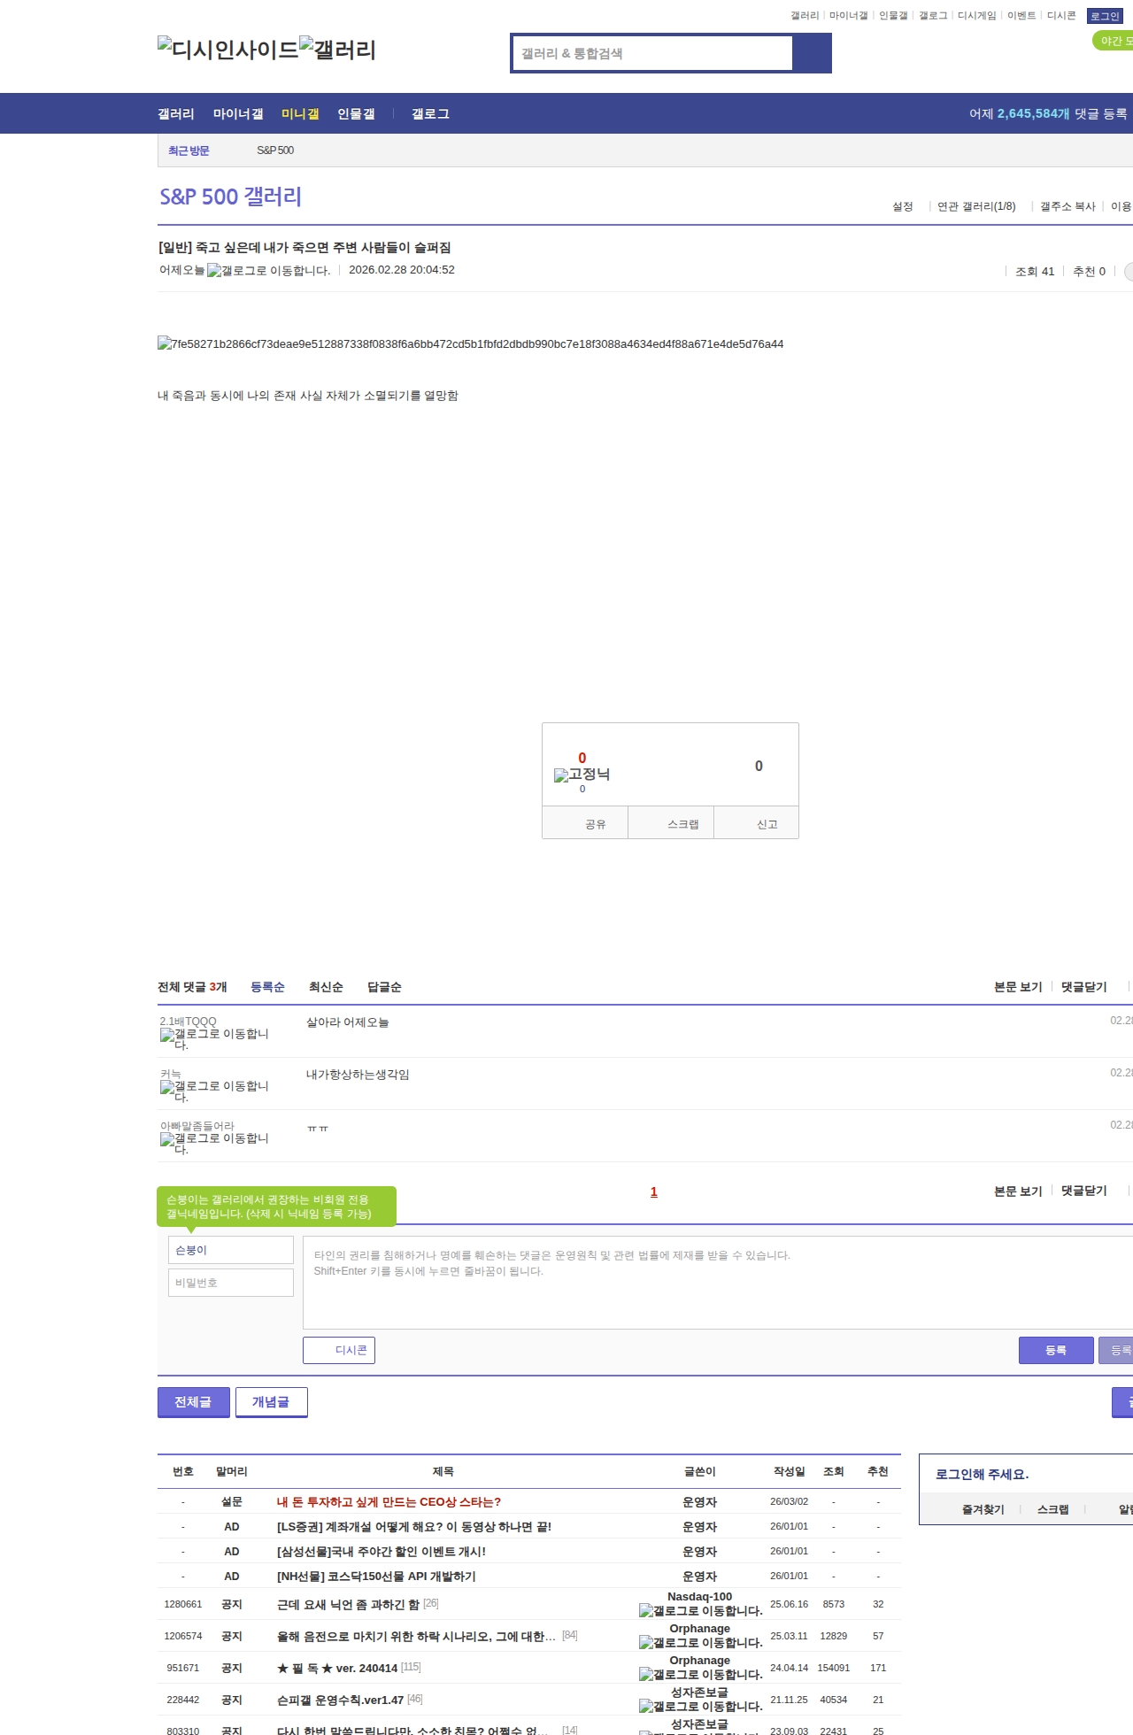This screenshot has height=1735, width=1133.
Task: Open gallog icon under commenter 2.1배TQQQ
Action: [214, 1039]
